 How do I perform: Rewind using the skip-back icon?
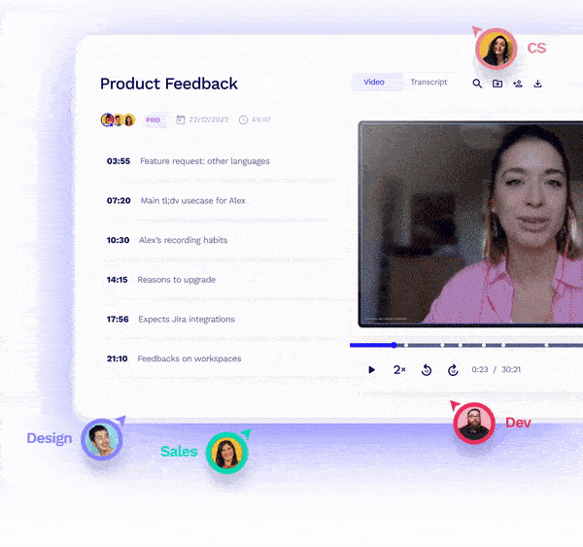[x=427, y=370]
